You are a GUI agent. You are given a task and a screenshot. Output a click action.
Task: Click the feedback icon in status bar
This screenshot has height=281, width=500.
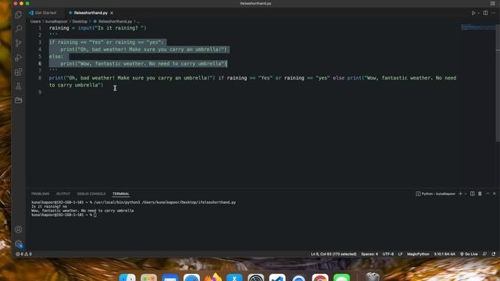(x=484, y=254)
